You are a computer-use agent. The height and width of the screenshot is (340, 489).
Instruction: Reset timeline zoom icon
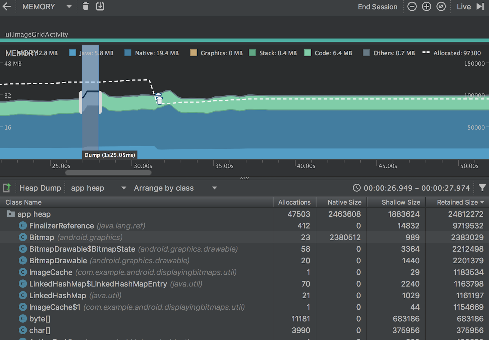(441, 7)
